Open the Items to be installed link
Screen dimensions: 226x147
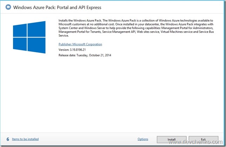pyautogui.click(x=25, y=139)
